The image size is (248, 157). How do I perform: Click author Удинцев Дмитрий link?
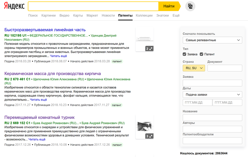point(103,36)
